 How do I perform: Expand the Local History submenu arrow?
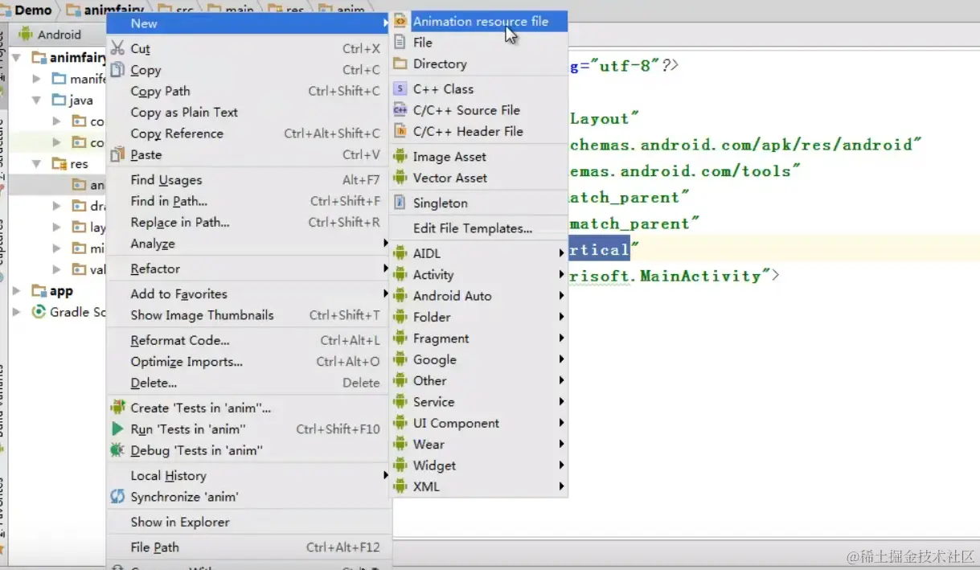386,476
